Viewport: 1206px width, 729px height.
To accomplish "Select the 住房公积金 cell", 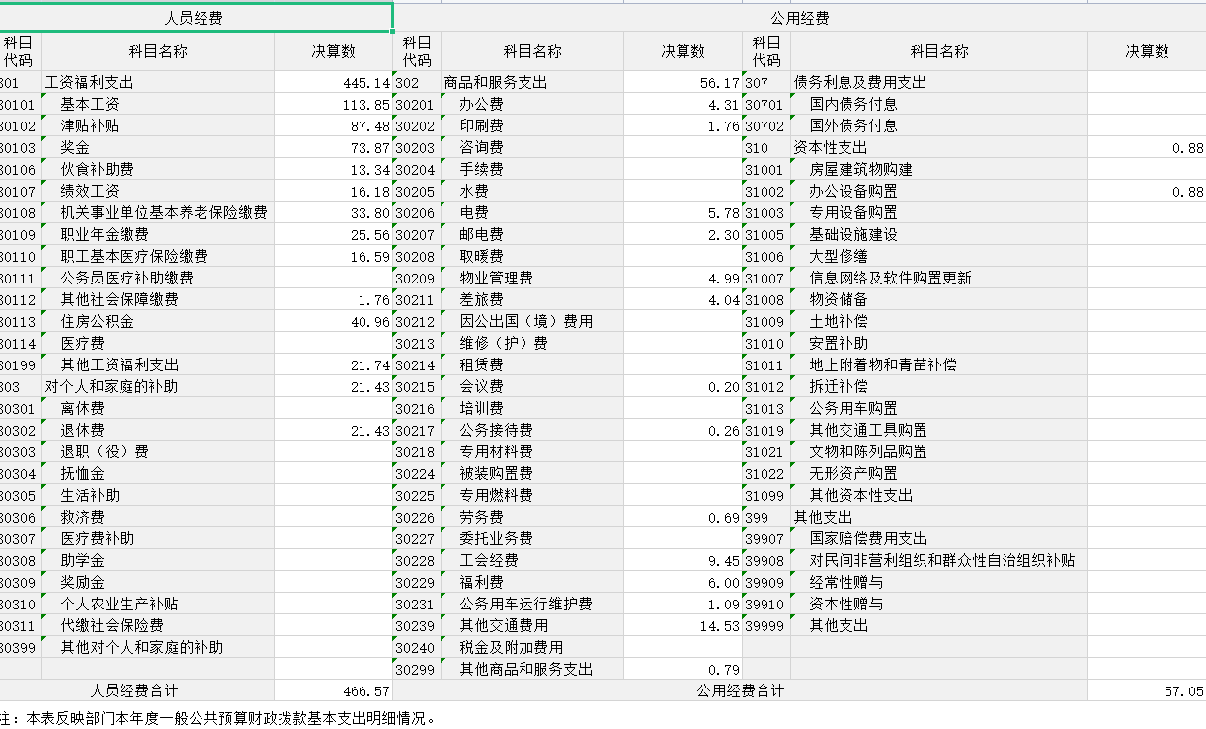I will [157, 321].
